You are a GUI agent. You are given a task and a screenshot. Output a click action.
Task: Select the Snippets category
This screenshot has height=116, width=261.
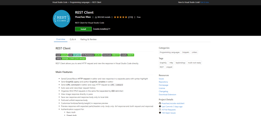click(186, 52)
